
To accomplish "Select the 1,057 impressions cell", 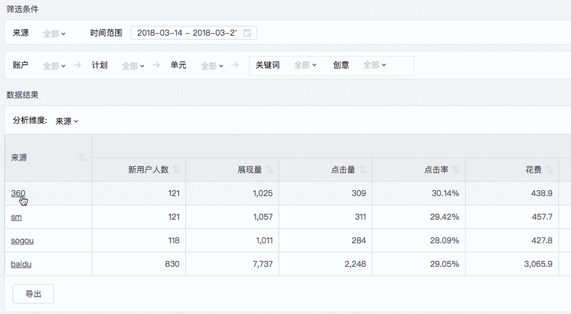I will coord(232,217).
